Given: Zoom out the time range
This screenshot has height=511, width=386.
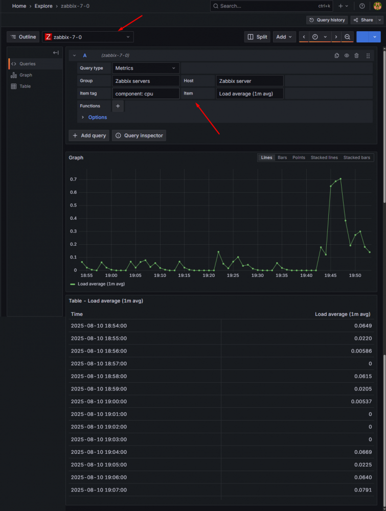Looking at the screenshot, I should 348,37.
